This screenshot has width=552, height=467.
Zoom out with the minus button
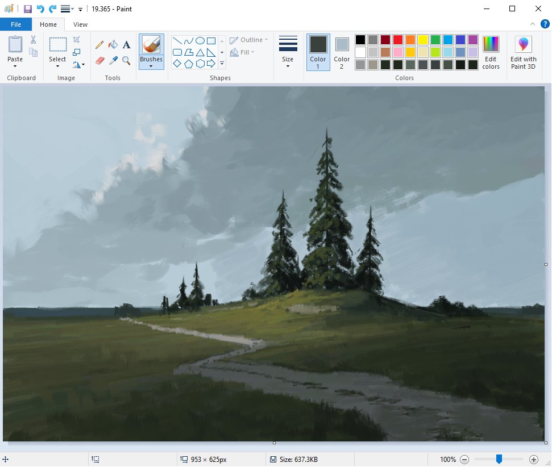click(x=464, y=459)
